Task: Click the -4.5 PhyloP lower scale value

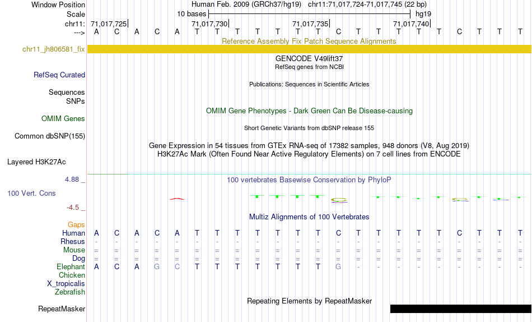Action: [x=73, y=208]
